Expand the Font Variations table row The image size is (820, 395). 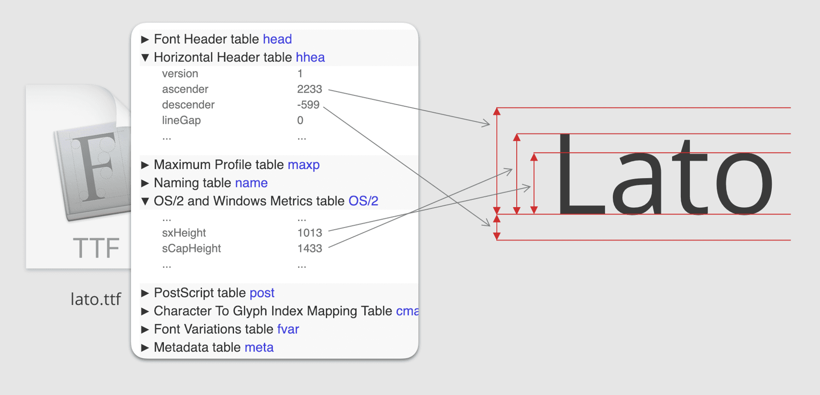click(x=145, y=329)
